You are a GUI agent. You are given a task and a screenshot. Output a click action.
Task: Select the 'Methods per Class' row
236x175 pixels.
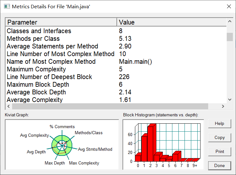tap(116, 39)
